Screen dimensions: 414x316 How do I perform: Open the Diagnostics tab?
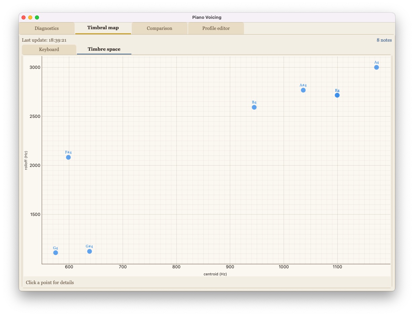pyautogui.click(x=47, y=28)
